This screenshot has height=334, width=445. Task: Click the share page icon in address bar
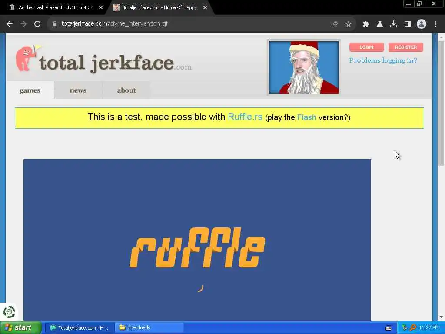click(335, 24)
